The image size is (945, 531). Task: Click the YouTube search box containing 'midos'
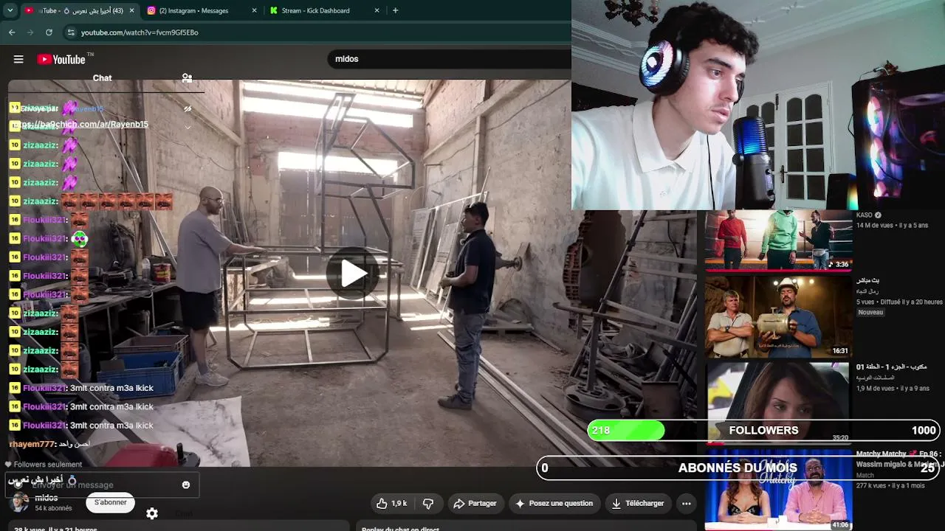[450, 59]
